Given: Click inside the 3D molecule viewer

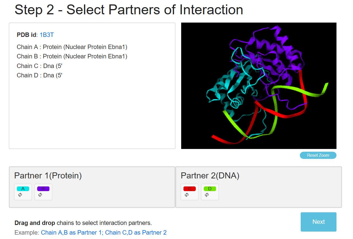Looking at the screenshot, I should (x=259, y=86).
